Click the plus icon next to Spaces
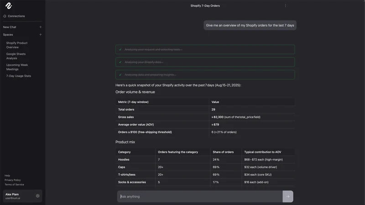 click(x=41, y=35)
